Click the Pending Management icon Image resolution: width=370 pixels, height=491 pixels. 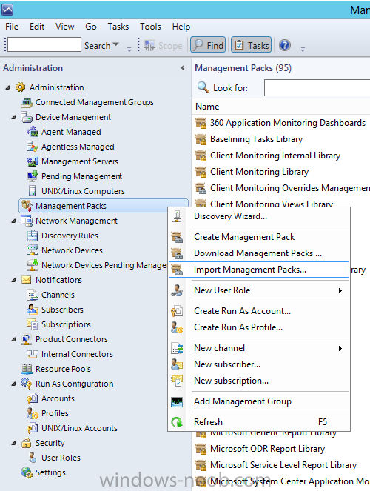33,176
